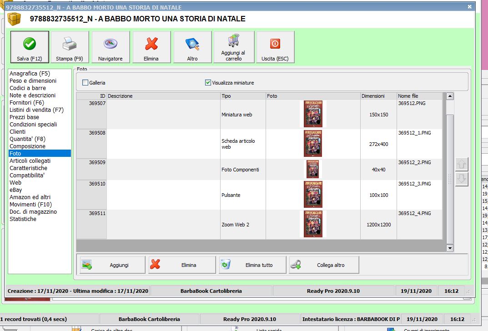This screenshot has height=331, width=488.
Task: Select Condizioni speciali in sidebar
Action: coord(33,124)
